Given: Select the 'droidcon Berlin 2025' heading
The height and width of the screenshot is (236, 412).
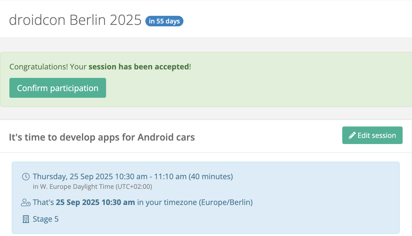Looking at the screenshot, I should click(x=75, y=20).
